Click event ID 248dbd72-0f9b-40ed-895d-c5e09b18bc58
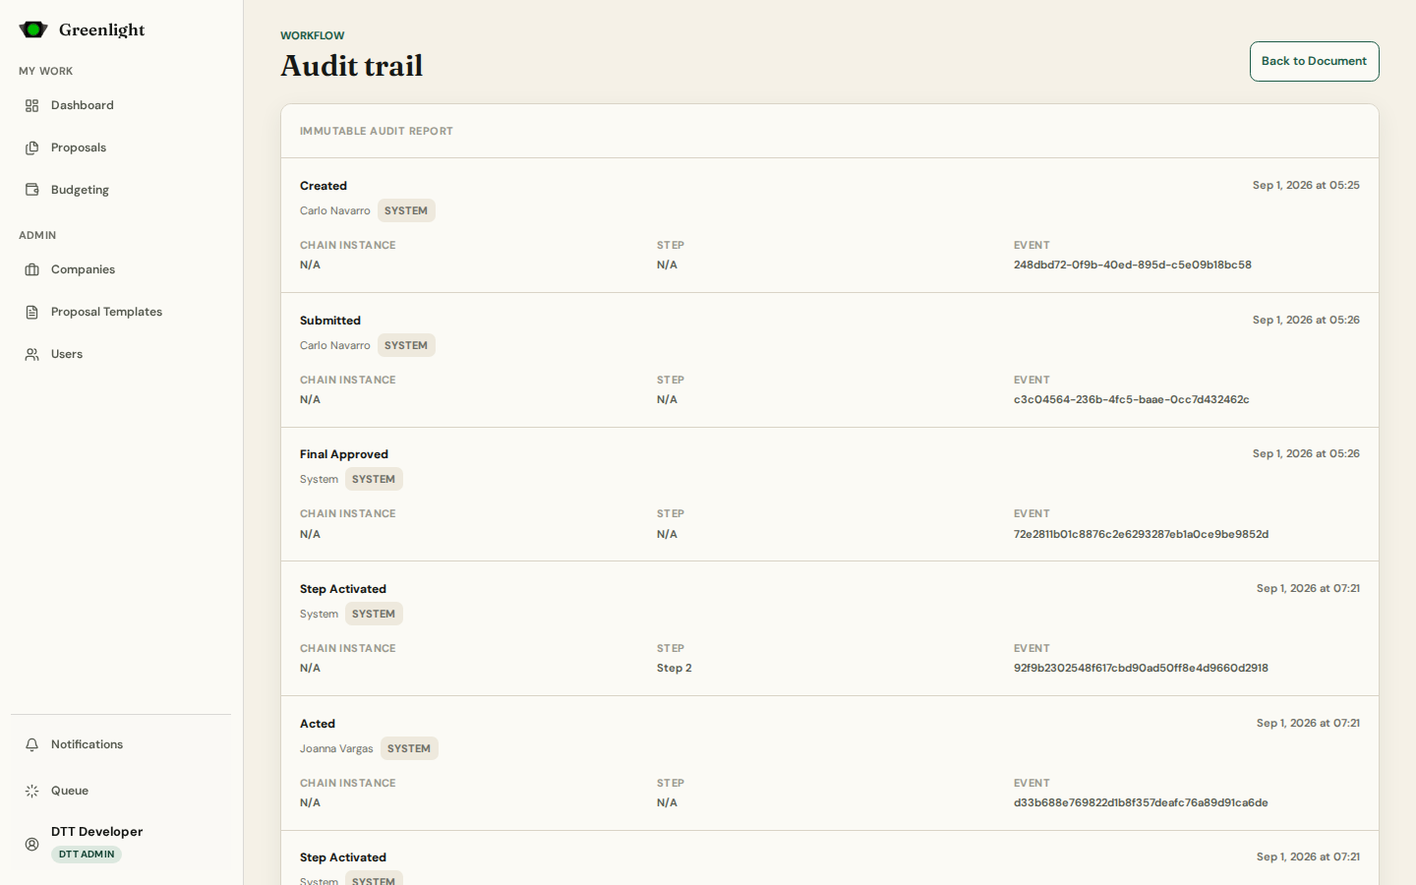This screenshot has height=885, width=1416. click(1133, 265)
